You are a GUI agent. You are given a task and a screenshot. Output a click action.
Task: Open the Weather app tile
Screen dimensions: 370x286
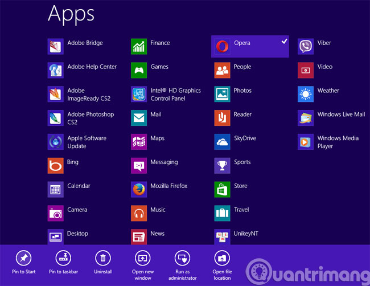(306, 94)
